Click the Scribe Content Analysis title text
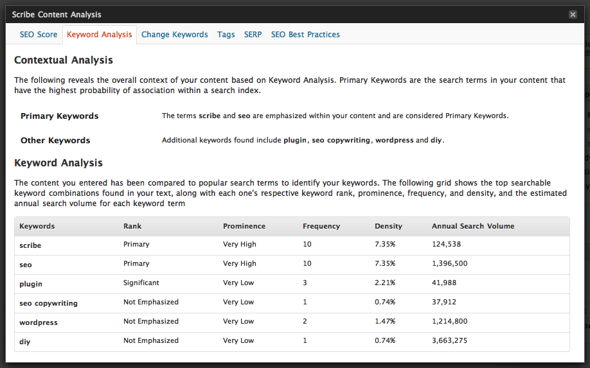The image size is (590, 368). pos(57,15)
